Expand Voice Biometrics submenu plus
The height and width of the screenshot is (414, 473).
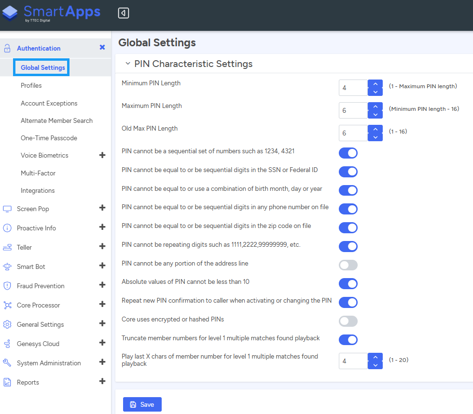tap(102, 155)
